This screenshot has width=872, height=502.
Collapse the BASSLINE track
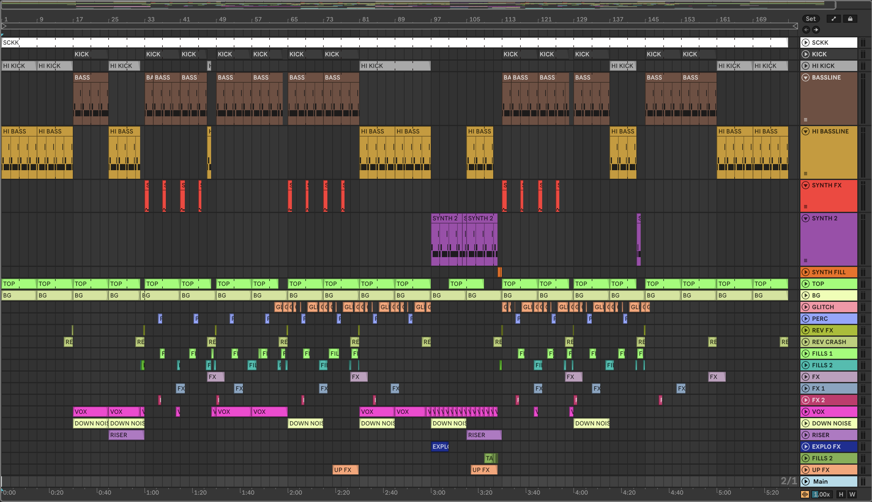click(806, 77)
